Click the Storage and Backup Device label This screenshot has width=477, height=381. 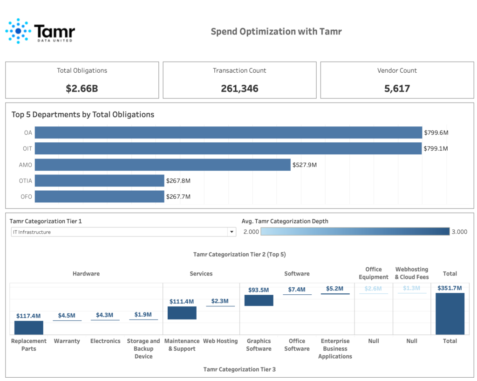[x=143, y=349]
